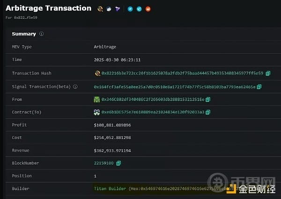
Task: Share the transaction via the Reddit icon
Action: pyautogui.click(x=148, y=9)
